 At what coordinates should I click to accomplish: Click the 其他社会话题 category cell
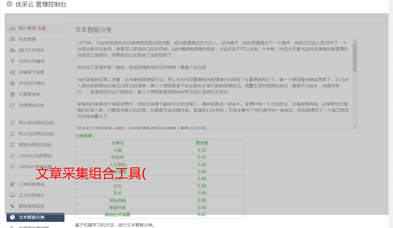118,215
